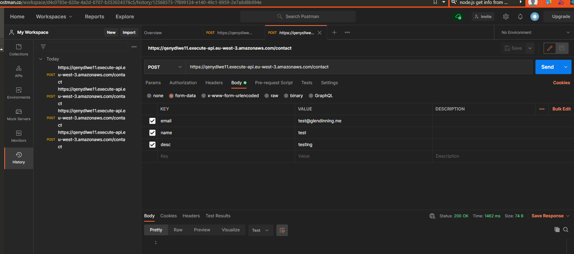The width and height of the screenshot is (574, 254).
Task: Show the response Visualize view
Action: click(231, 230)
